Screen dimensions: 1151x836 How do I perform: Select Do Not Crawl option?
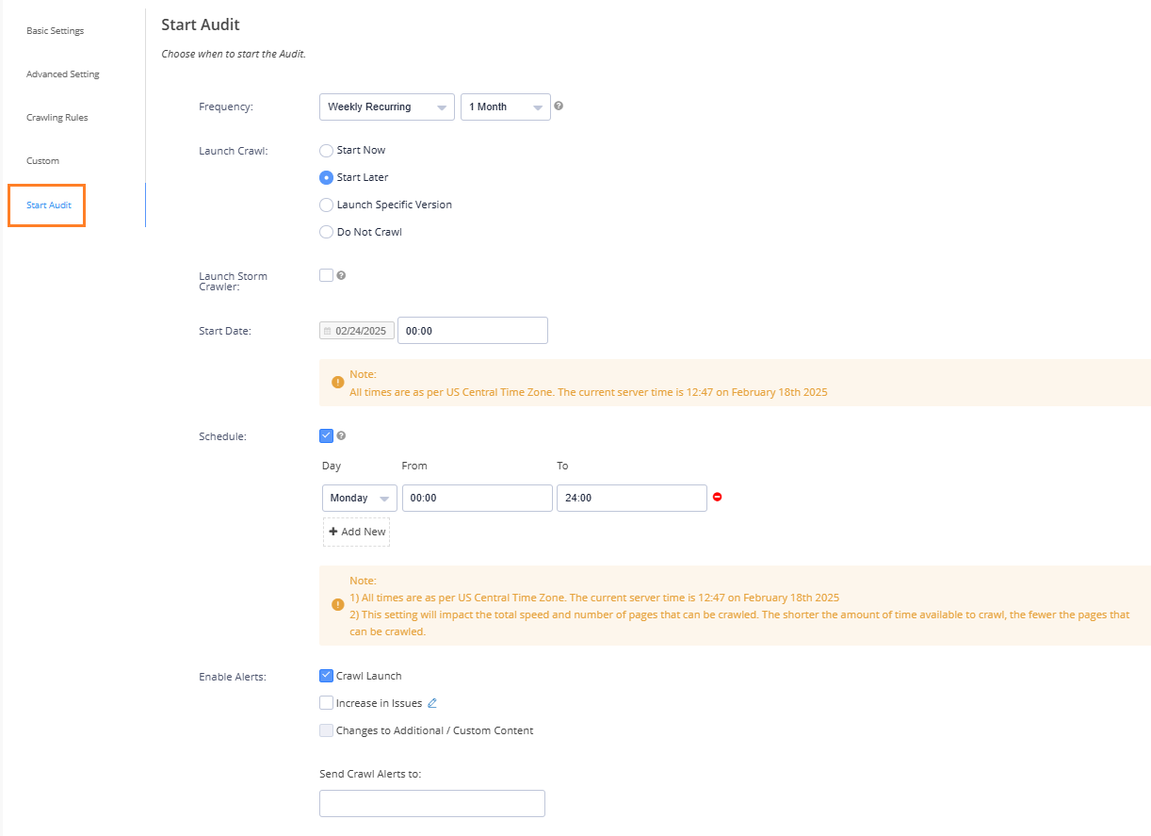[x=327, y=232]
